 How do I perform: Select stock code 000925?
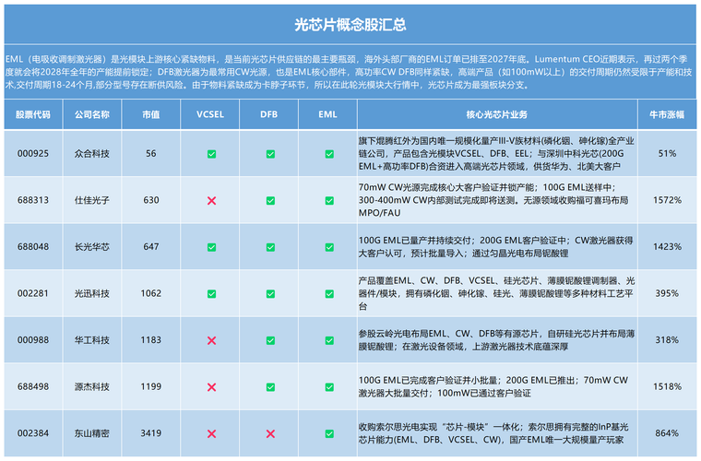33,154
